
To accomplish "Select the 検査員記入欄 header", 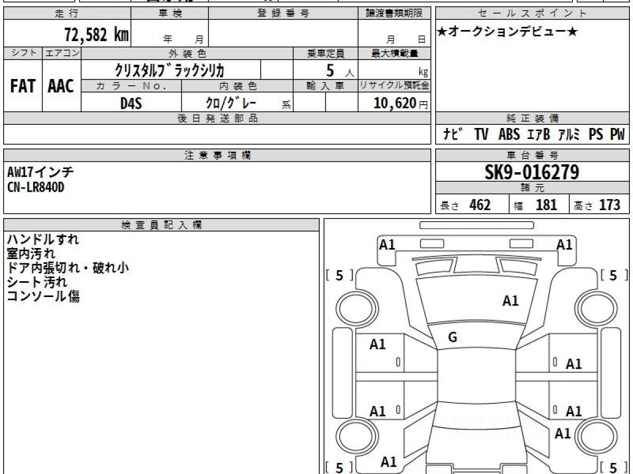I will tap(161, 225).
